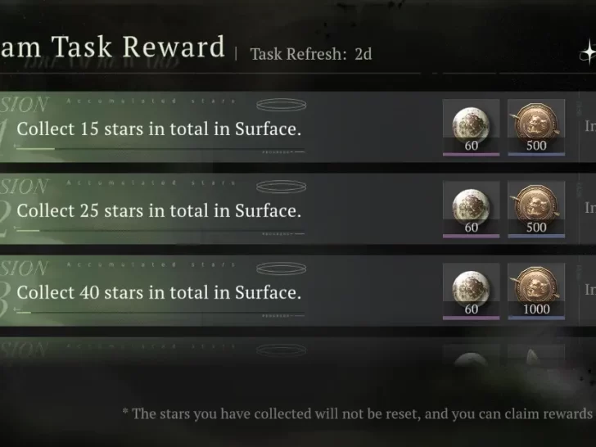Viewport: 596px width, 447px height.
Task: Click the status text right of the 15 stars mission
Action: (589, 126)
